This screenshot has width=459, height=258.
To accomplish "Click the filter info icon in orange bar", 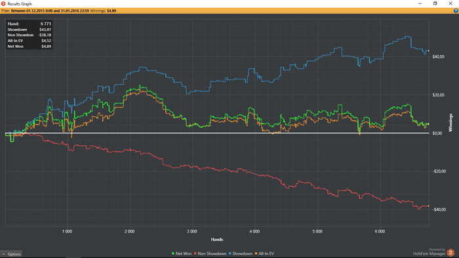I will tap(456, 11).
